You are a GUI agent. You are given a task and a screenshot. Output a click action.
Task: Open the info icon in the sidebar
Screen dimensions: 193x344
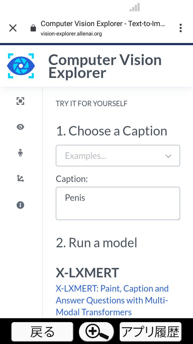pos(20,205)
